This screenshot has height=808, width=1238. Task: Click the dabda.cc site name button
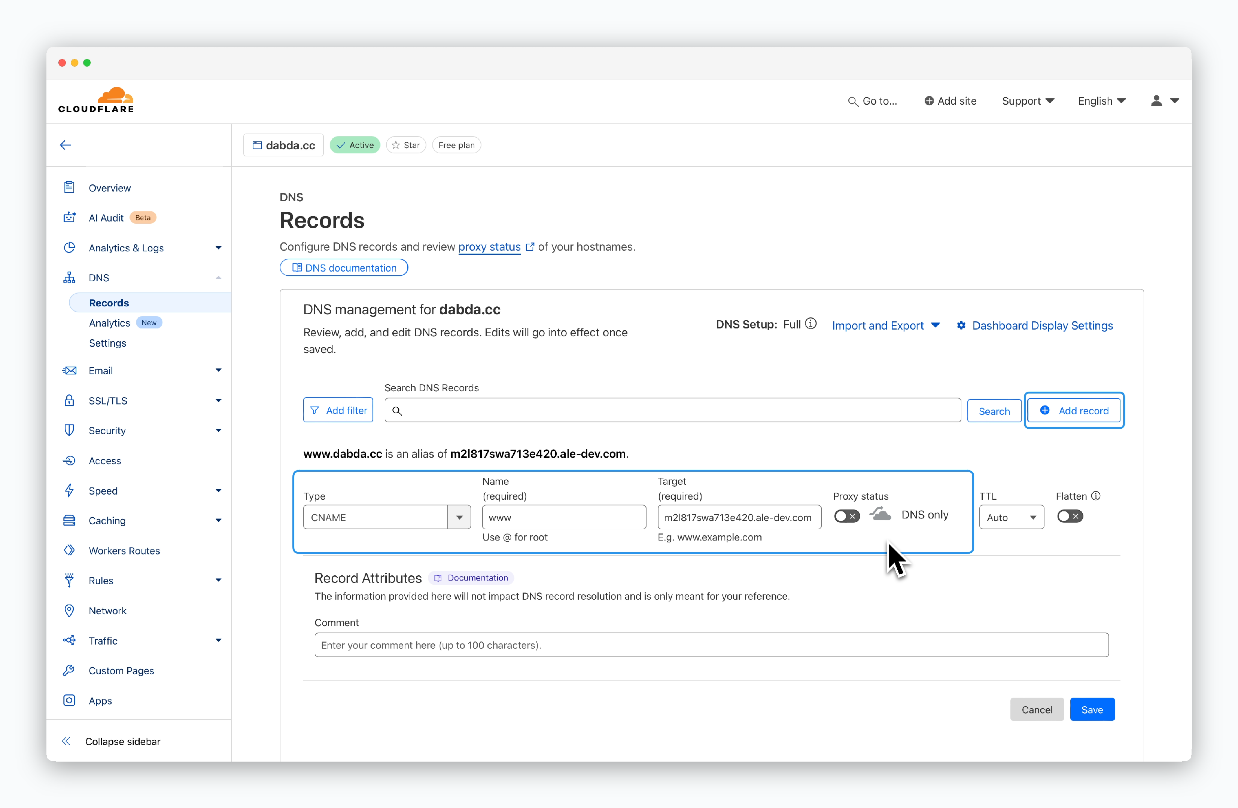(283, 145)
